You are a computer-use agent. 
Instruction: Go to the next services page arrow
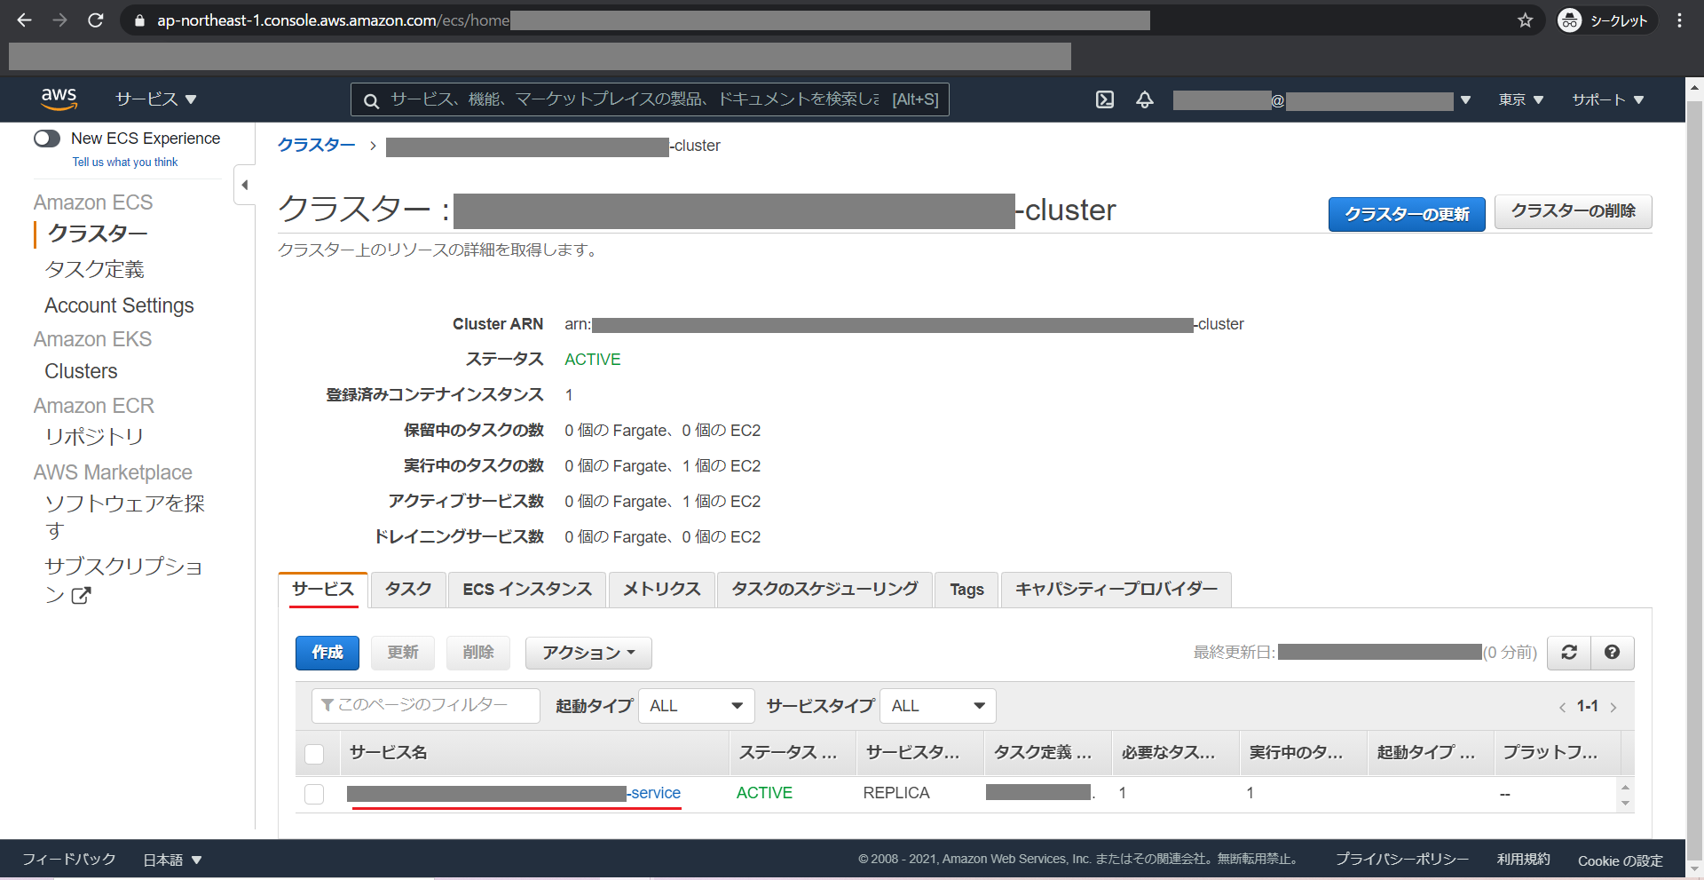click(x=1613, y=708)
